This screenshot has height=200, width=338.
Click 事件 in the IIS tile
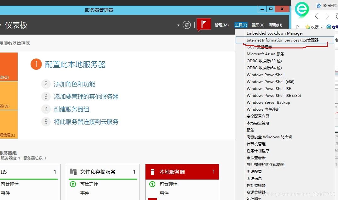(5, 193)
